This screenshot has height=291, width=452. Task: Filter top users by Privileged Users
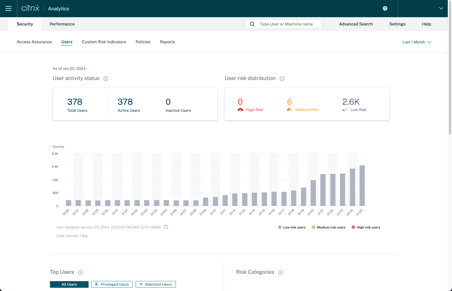[112, 284]
